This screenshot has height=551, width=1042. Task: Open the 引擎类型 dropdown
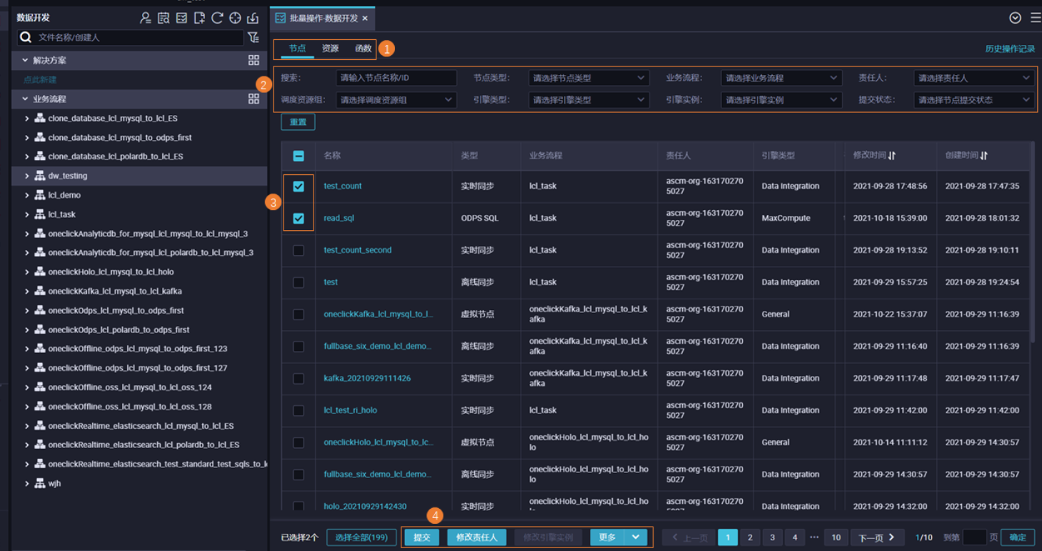pos(588,100)
